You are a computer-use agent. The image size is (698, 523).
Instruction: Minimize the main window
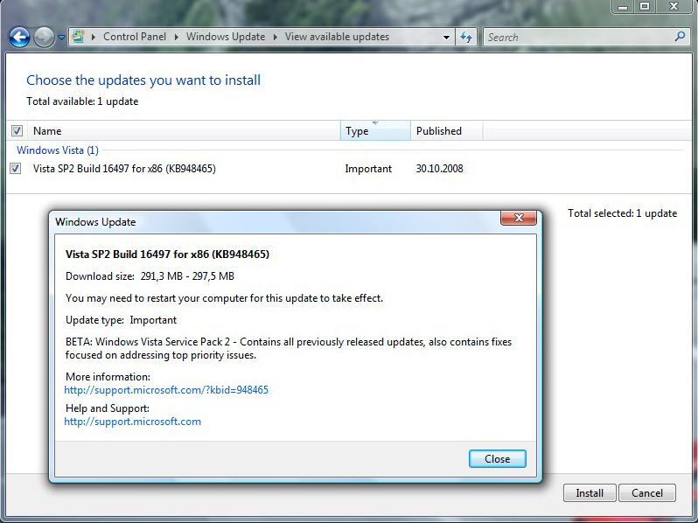click(623, 7)
